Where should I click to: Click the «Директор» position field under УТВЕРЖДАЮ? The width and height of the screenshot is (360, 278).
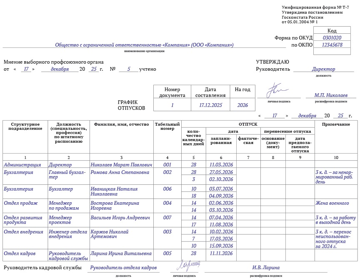click(323, 69)
